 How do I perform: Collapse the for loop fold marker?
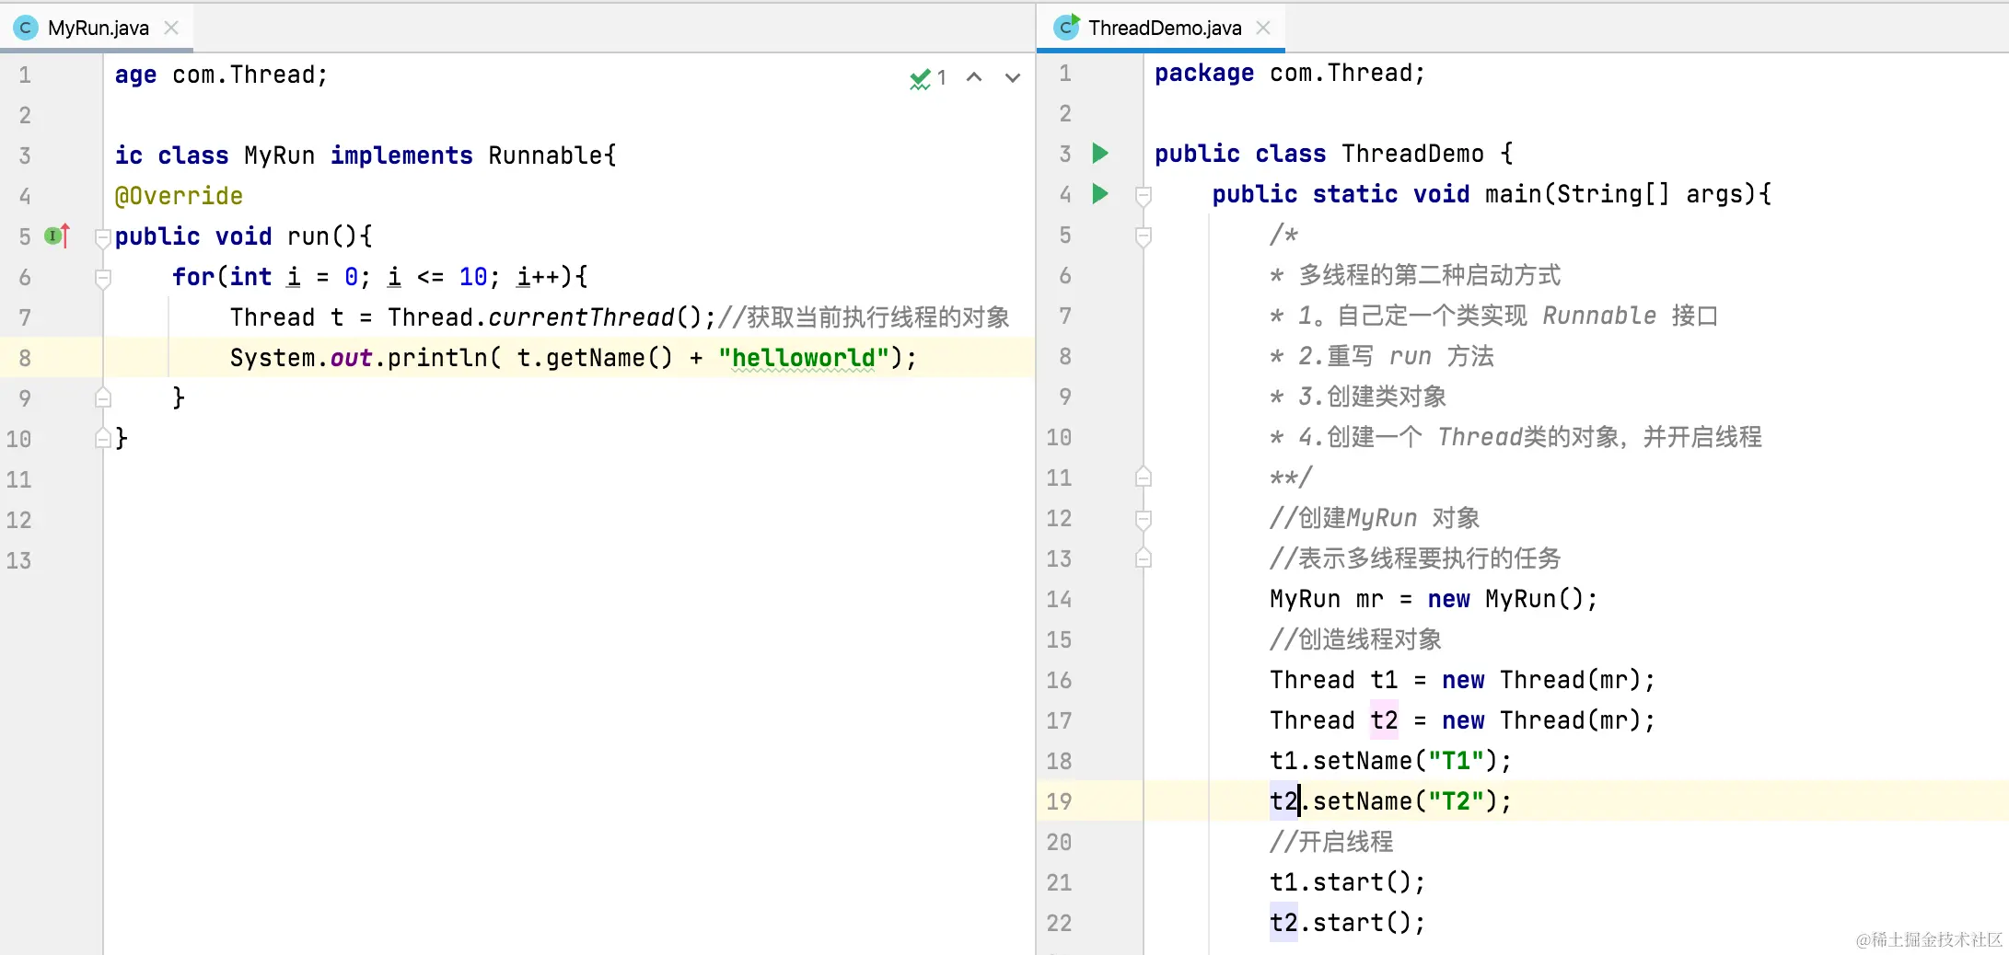click(103, 278)
